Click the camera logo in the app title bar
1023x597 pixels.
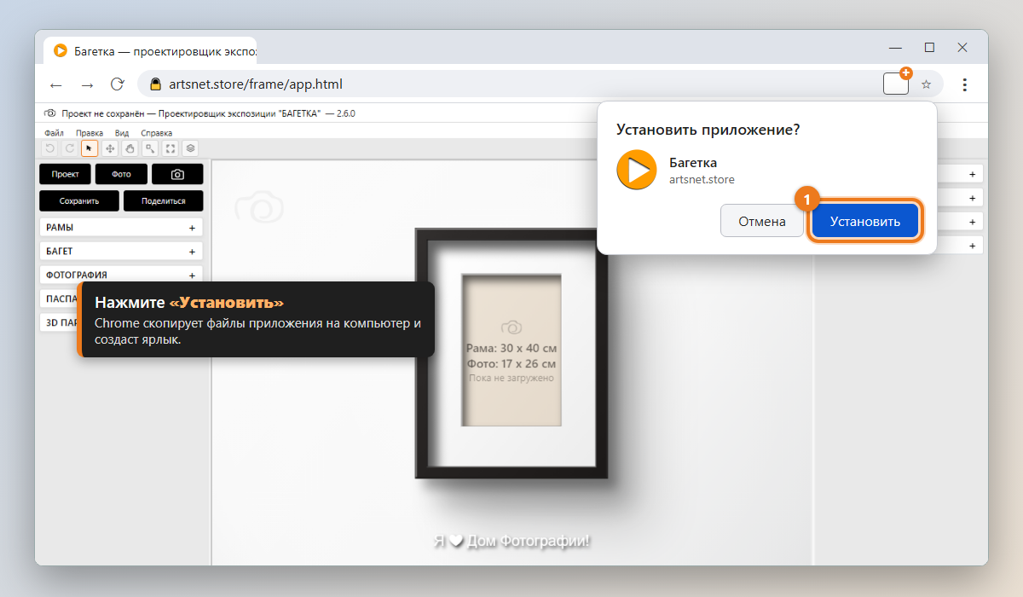pyautogui.click(x=50, y=113)
